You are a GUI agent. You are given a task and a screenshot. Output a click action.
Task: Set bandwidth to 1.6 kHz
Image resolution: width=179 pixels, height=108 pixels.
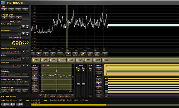[x=35, y=87]
